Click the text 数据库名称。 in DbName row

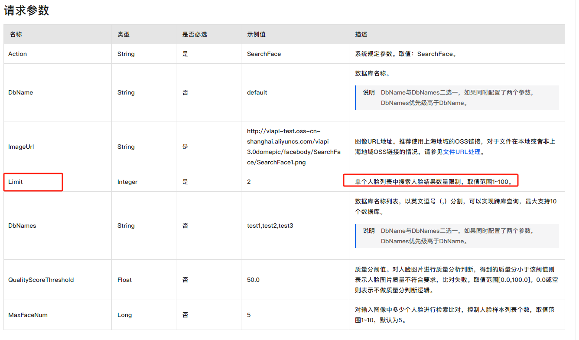(372, 73)
